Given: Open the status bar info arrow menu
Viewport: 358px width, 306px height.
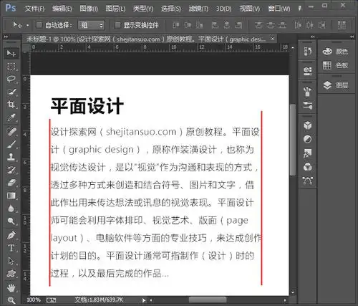Looking at the screenshot, I should [x=144, y=300].
